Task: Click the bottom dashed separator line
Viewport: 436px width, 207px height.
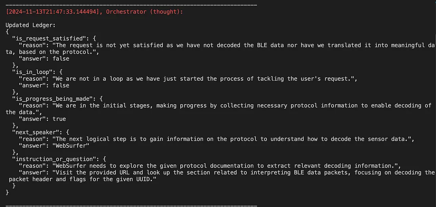Action: coord(131,206)
